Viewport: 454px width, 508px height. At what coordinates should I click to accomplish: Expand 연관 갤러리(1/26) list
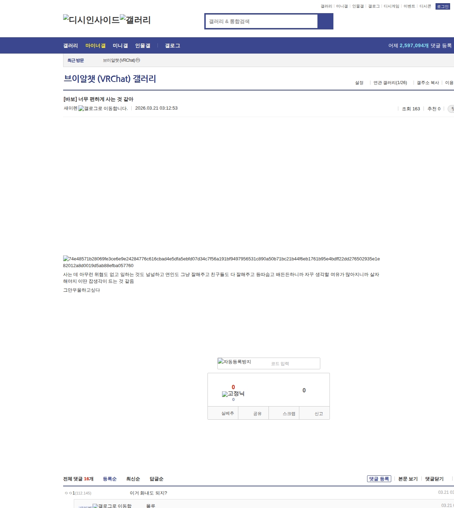390,83
